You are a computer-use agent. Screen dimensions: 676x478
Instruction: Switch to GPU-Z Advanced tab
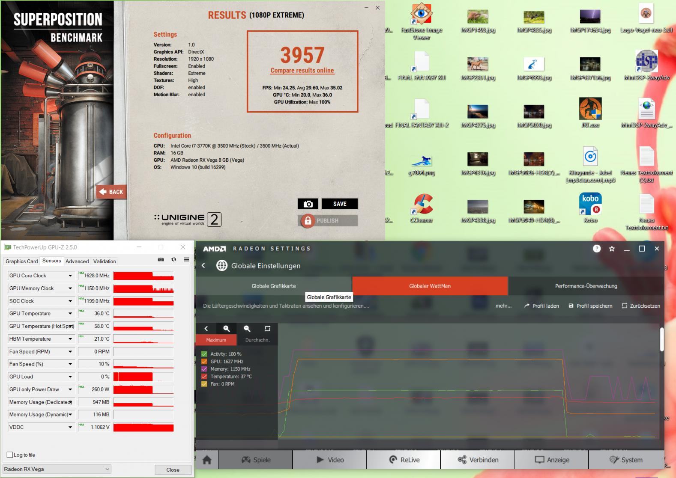(77, 261)
